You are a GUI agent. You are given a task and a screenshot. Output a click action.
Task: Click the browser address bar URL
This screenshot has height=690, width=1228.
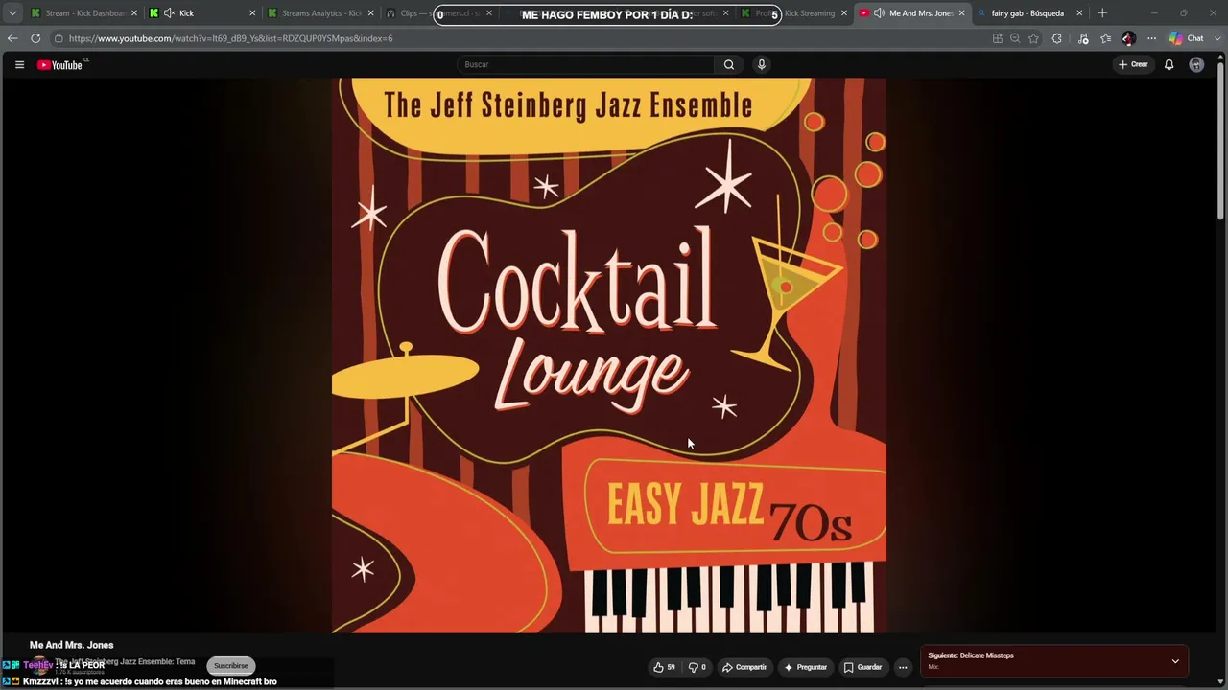230,38
